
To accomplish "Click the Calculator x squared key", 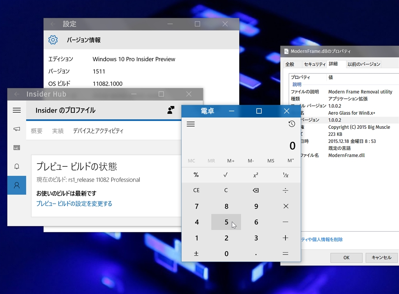I will (x=256, y=175).
